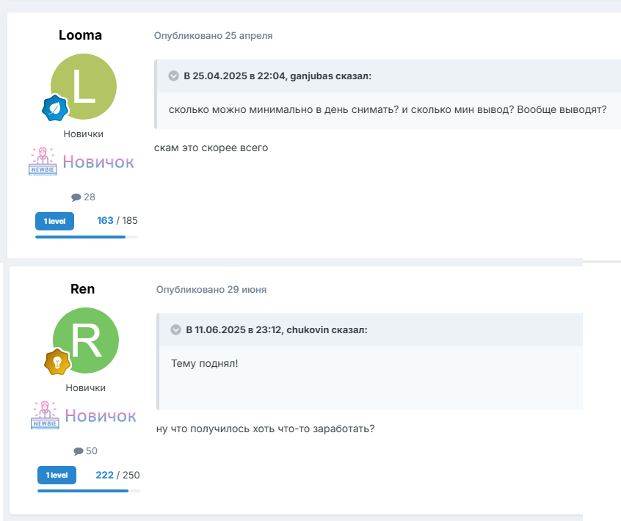Open Ren's user profile name link
The width and height of the screenshot is (621, 521).
(82, 289)
